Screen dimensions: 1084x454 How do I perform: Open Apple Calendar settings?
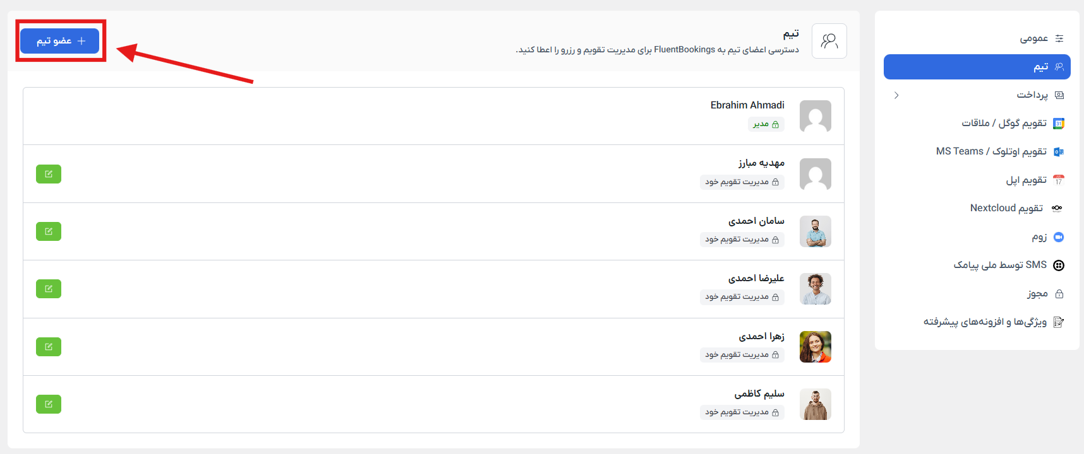[1027, 180]
